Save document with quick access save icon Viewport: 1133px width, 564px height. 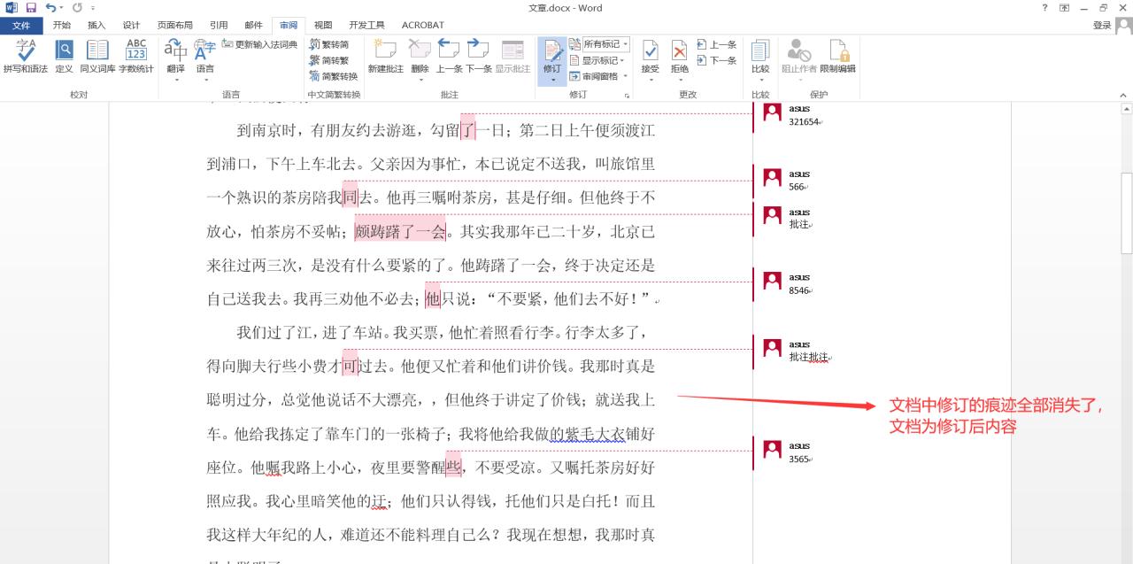(x=31, y=8)
